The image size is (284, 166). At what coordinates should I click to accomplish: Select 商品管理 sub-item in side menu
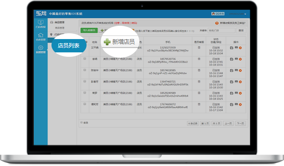59,28
